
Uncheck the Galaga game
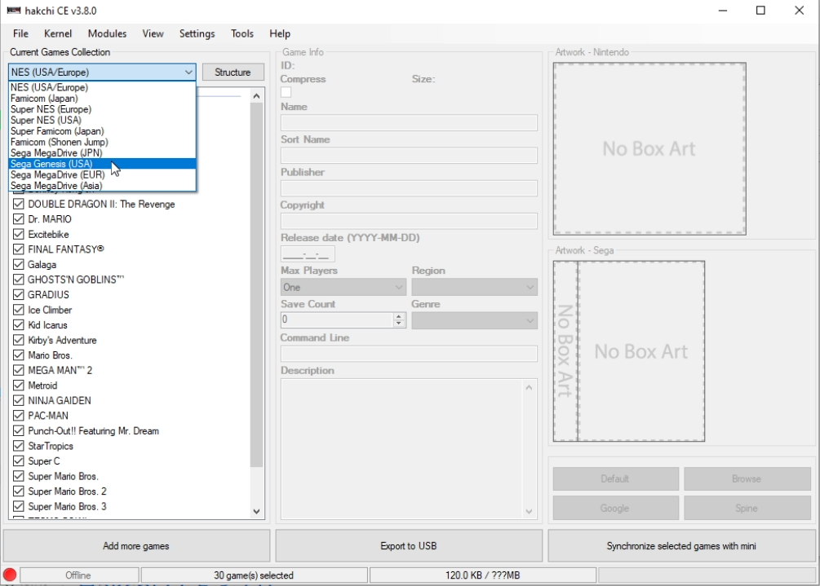[19, 264]
